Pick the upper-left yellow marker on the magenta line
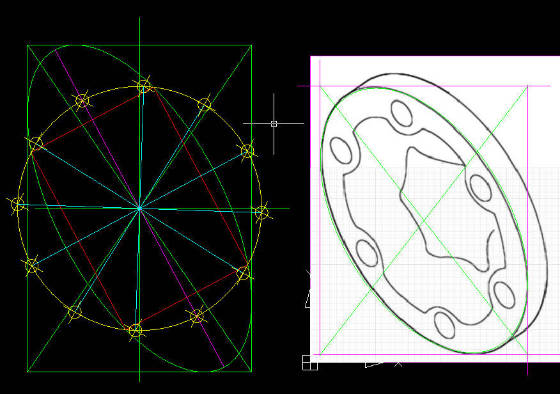Screen dimensions: 560x394 pos(82,100)
